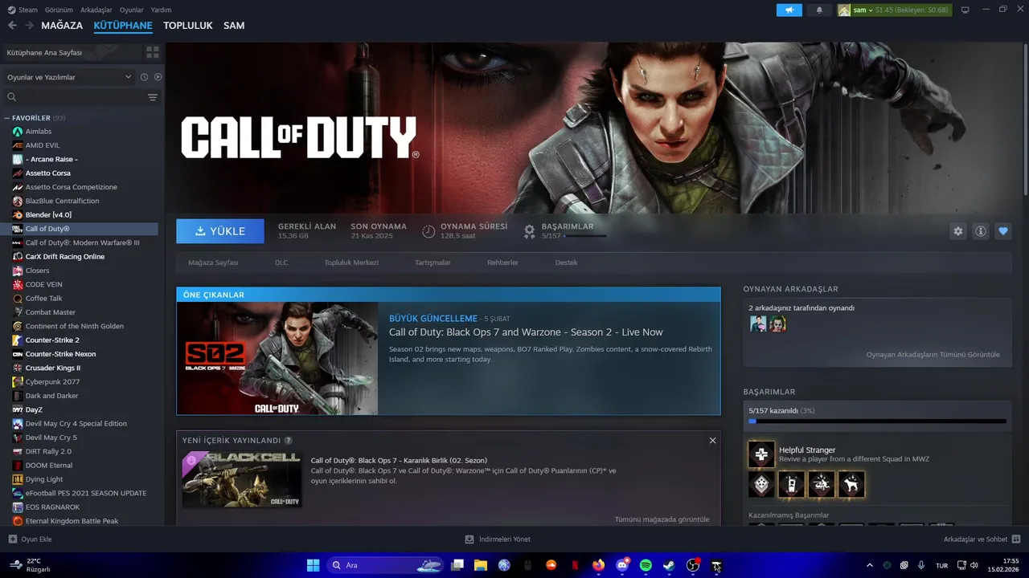Select first friend avatar who played

click(758, 324)
